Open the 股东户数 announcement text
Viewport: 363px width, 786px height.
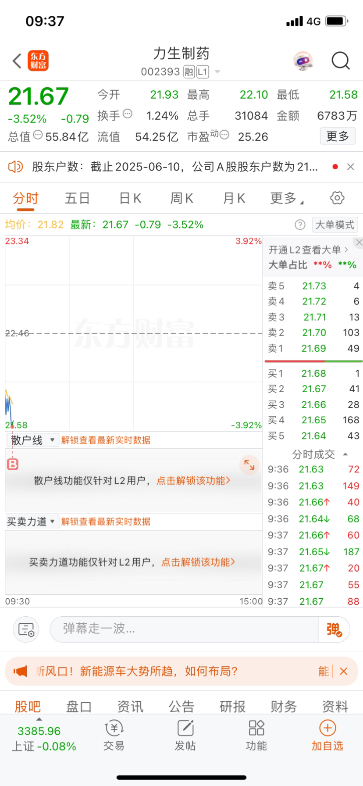[174, 167]
